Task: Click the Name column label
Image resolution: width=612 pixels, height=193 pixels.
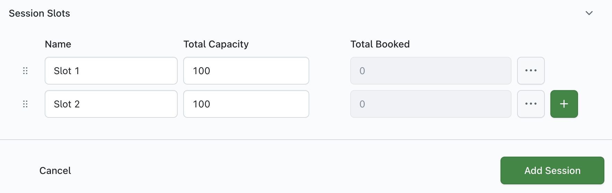Action: click(x=58, y=44)
